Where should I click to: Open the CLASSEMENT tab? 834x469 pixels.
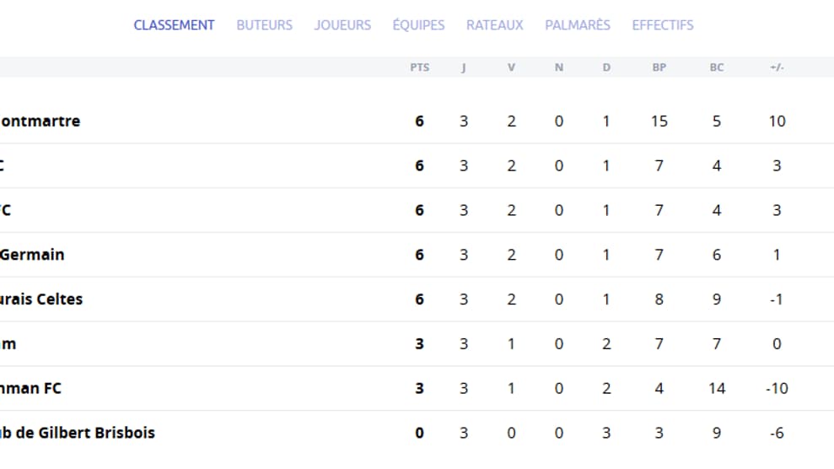pos(174,25)
